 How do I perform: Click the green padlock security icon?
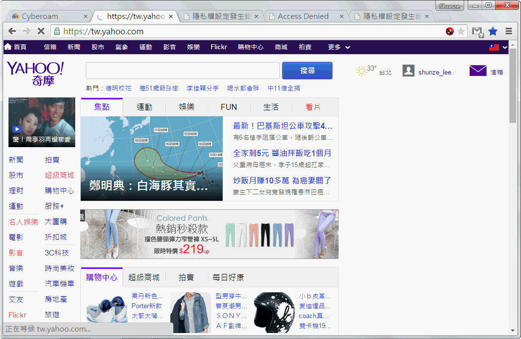click(57, 31)
